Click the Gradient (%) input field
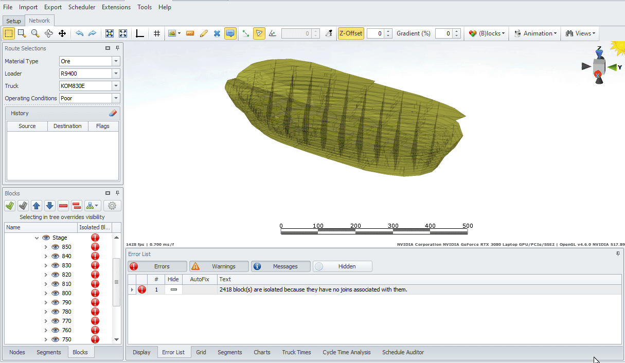Image resolution: width=625 pixels, height=363 pixels. pos(443,33)
